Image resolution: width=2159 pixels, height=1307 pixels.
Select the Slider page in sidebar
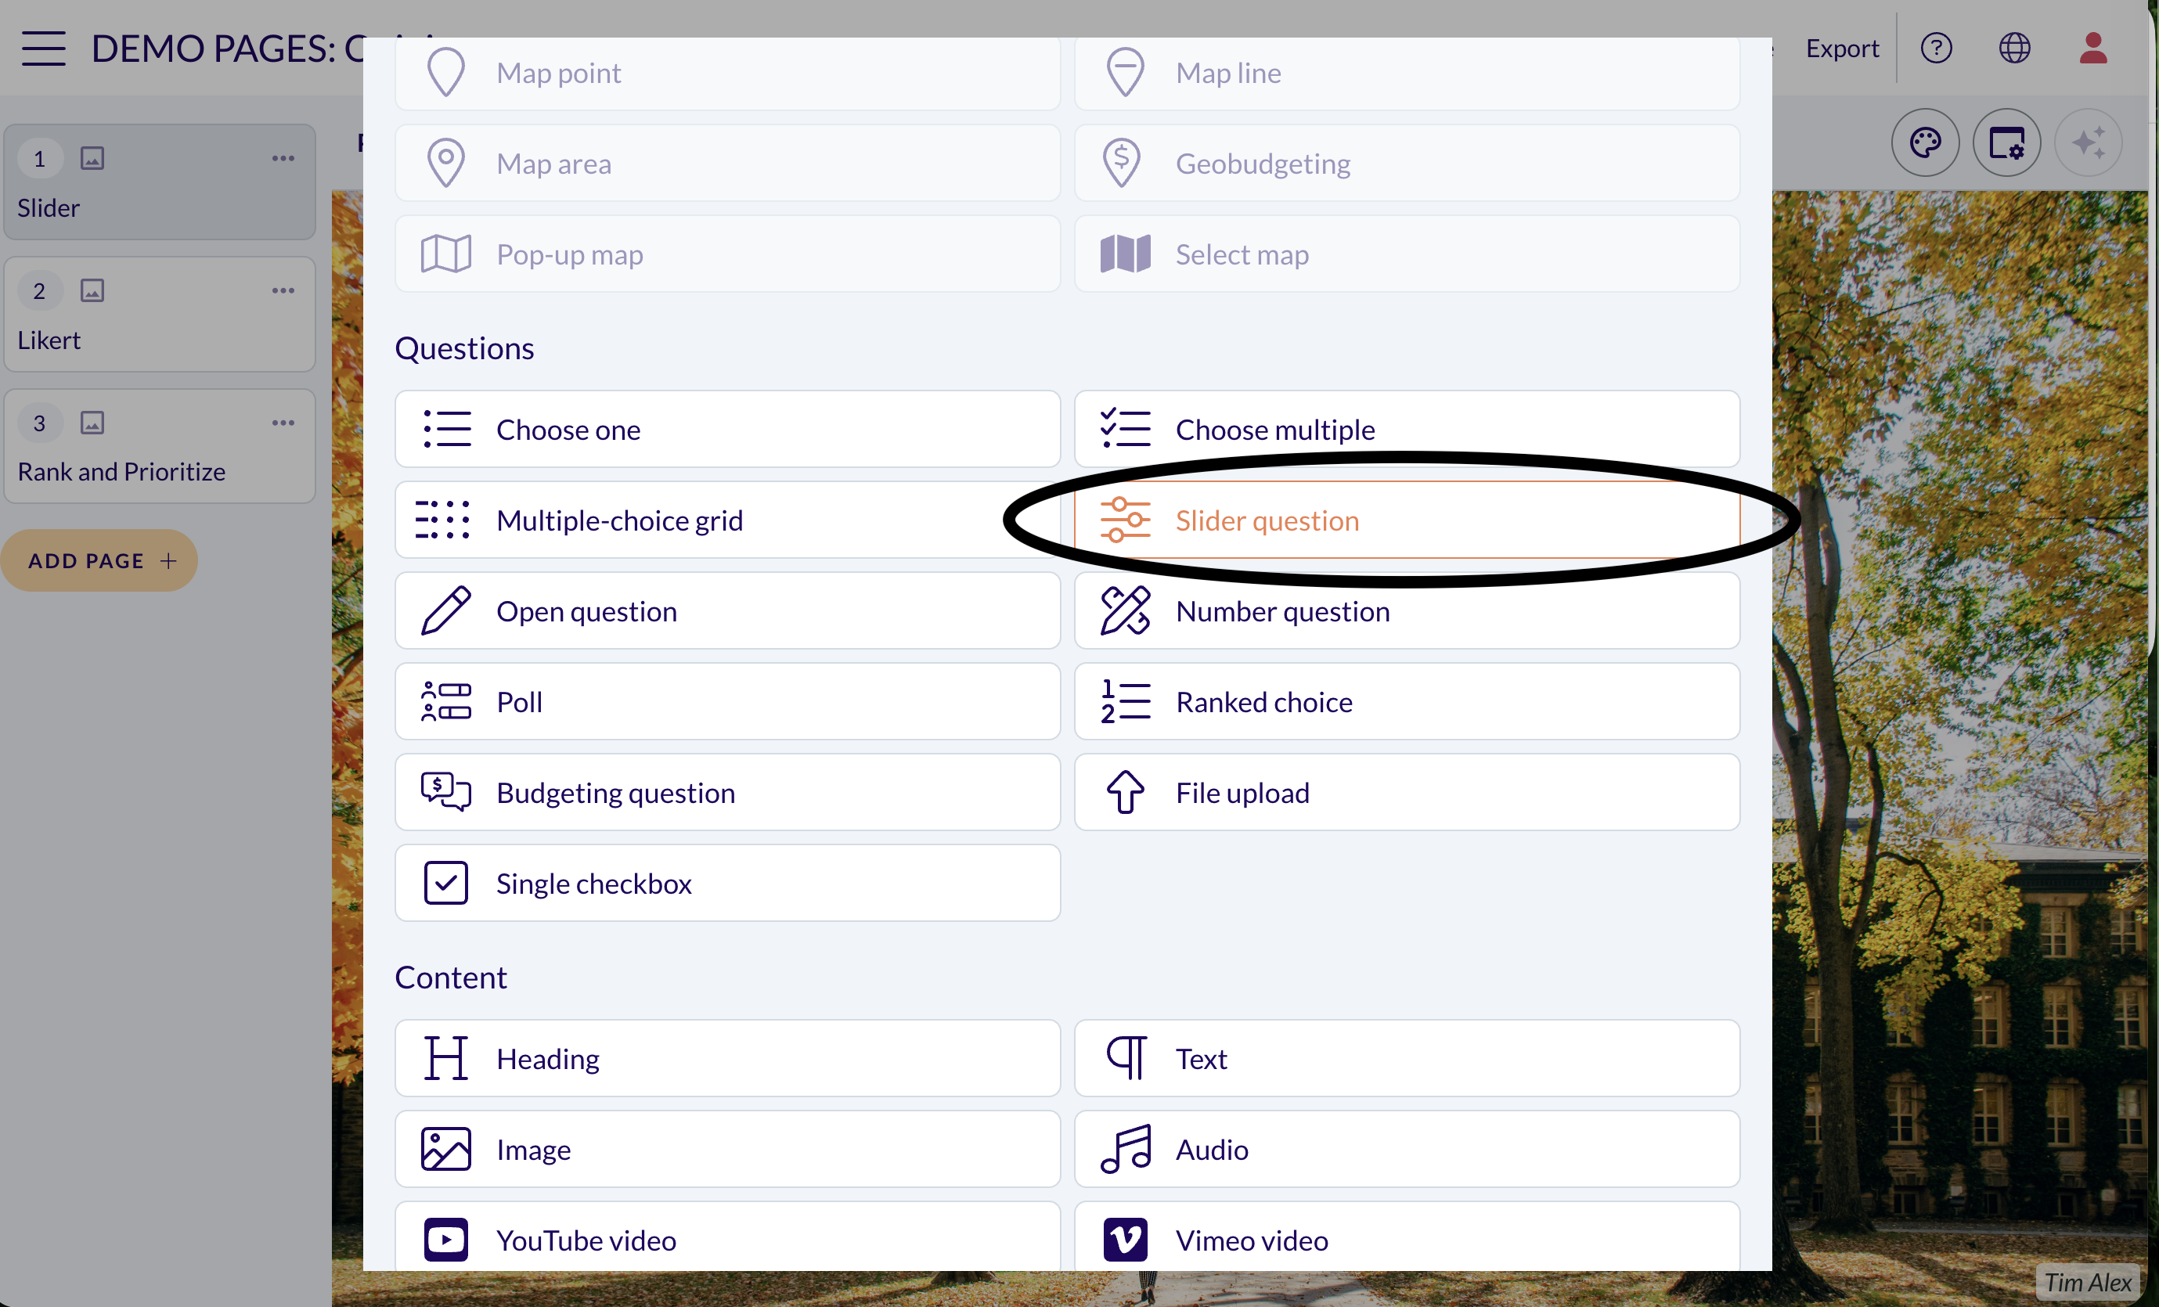(x=160, y=182)
